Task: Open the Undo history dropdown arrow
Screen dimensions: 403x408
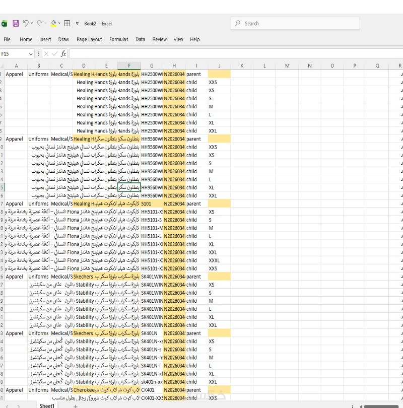Action: click(x=32, y=23)
